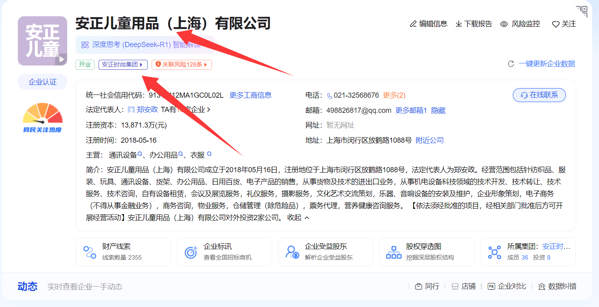Expand 更多邮箱1 email list
The width and height of the screenshot is (599, 307).
[x=411, y=110]
